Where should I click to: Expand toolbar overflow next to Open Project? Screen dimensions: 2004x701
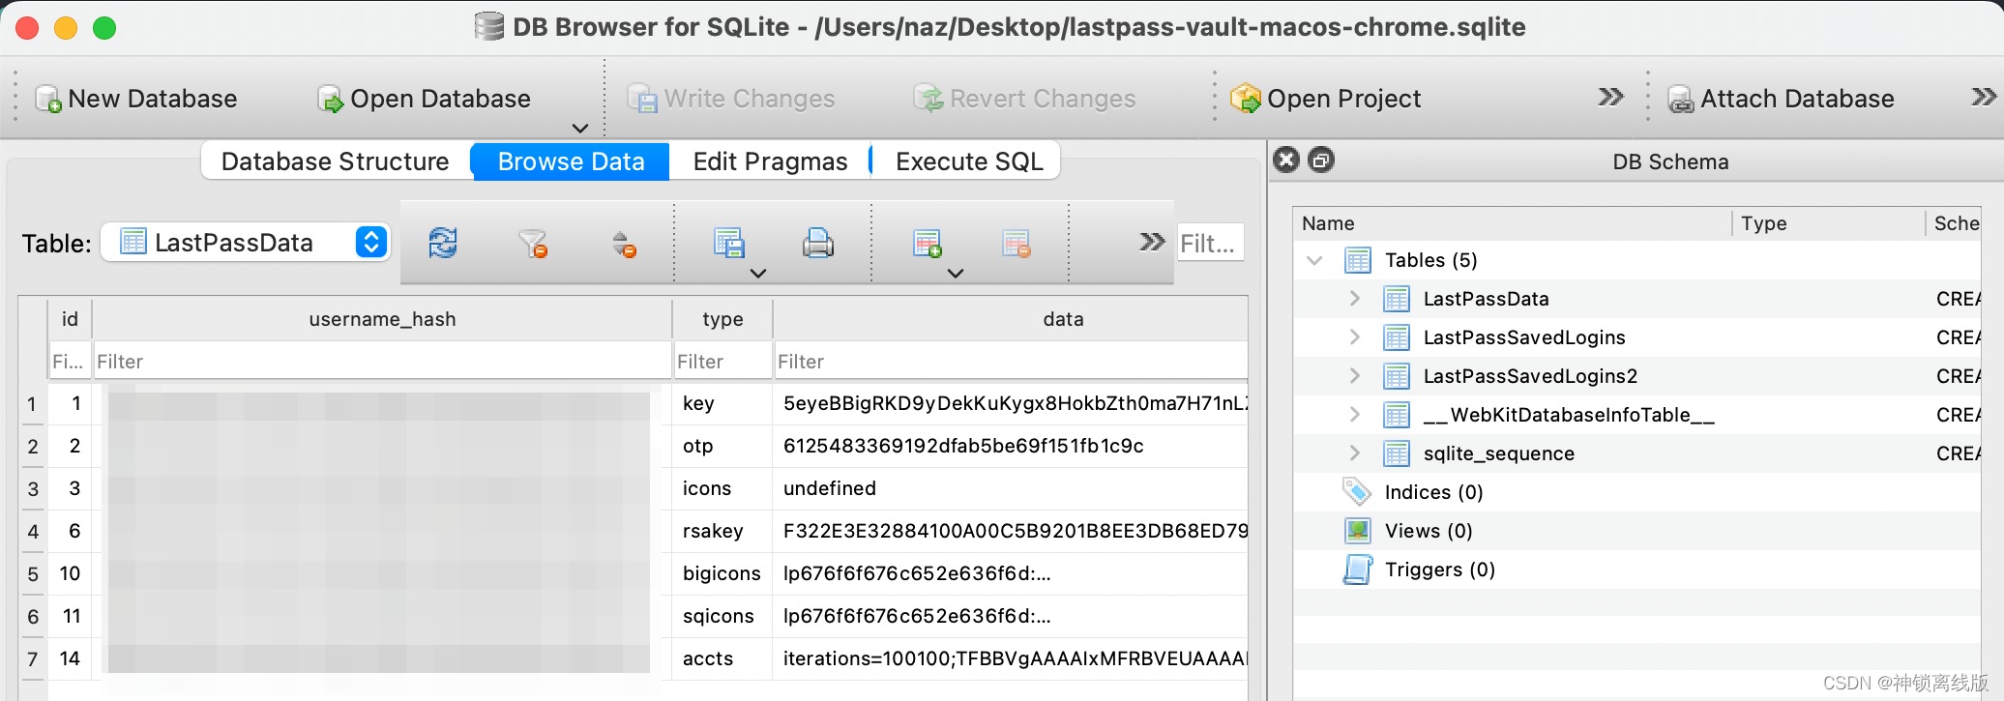point(1610,97)
